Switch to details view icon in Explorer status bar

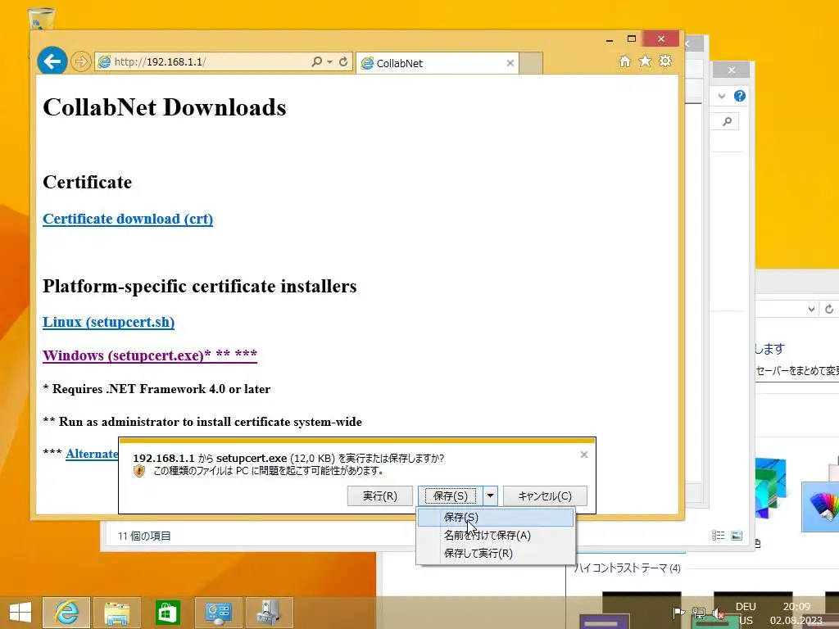pos(718,536)
